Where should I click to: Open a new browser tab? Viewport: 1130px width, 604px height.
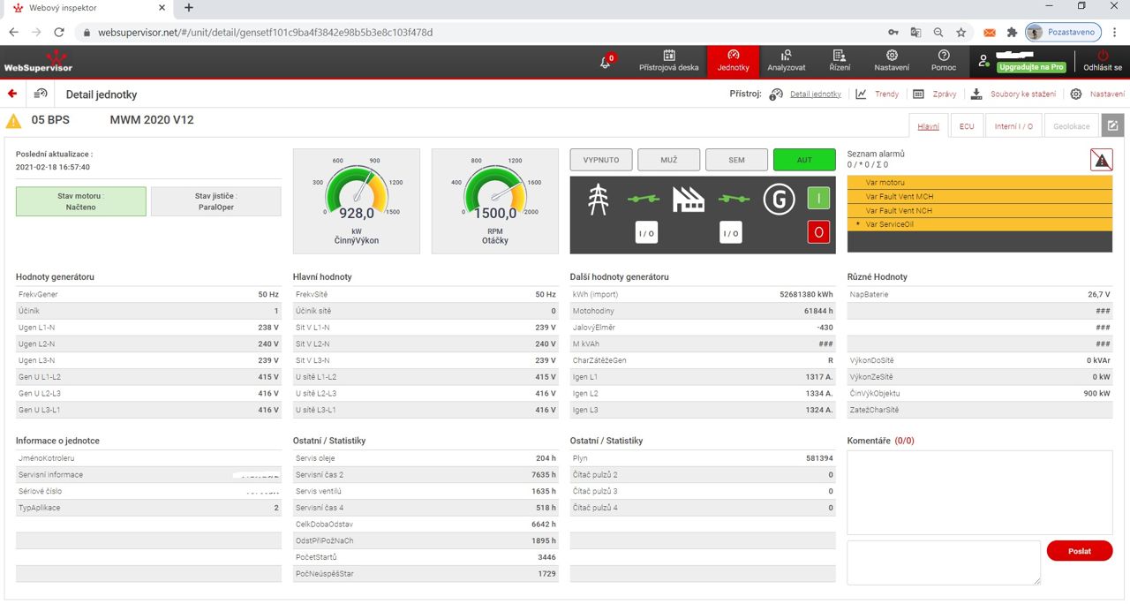[189, 8]
